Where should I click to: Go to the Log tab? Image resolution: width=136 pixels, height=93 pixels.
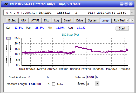tap(57, 20)
